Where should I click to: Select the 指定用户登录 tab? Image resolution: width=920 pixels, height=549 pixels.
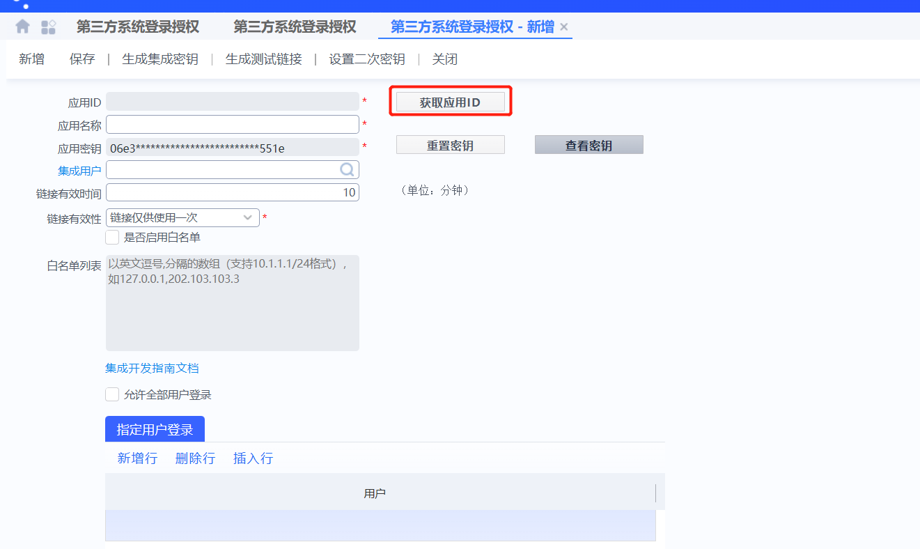155,429
